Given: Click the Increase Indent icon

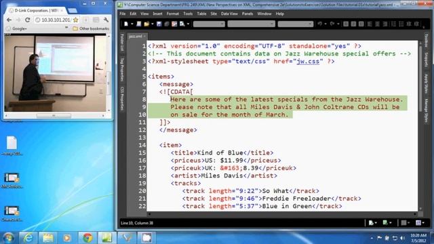Looking at the screenshot, I should [x=416, y=24].
